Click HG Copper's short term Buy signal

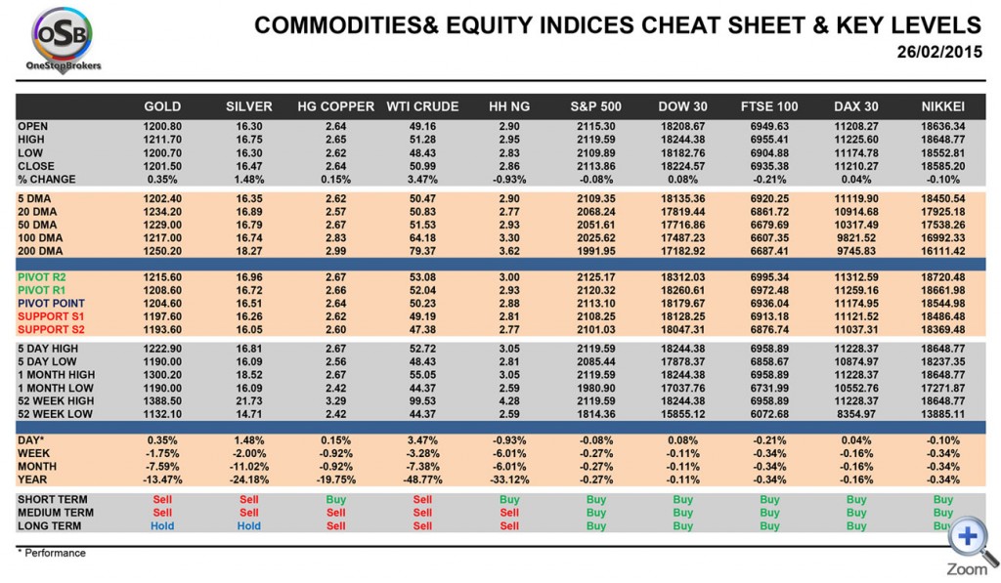pos(335,500)
